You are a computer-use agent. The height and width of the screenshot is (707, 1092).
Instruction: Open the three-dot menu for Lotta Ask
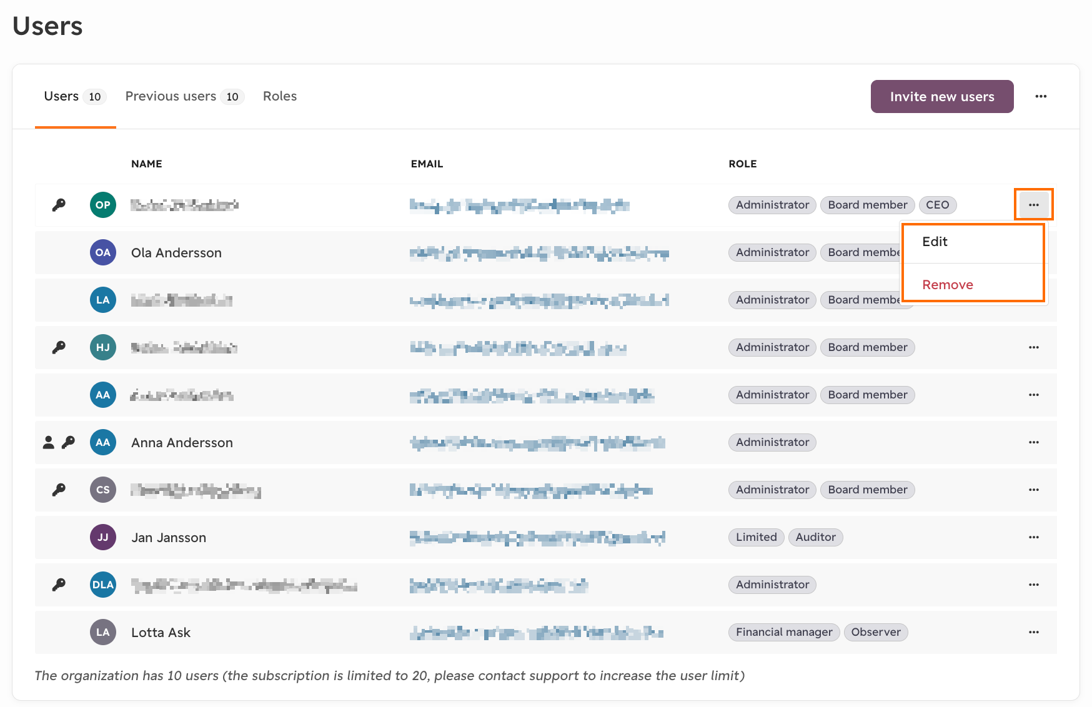coord(1034,632)
